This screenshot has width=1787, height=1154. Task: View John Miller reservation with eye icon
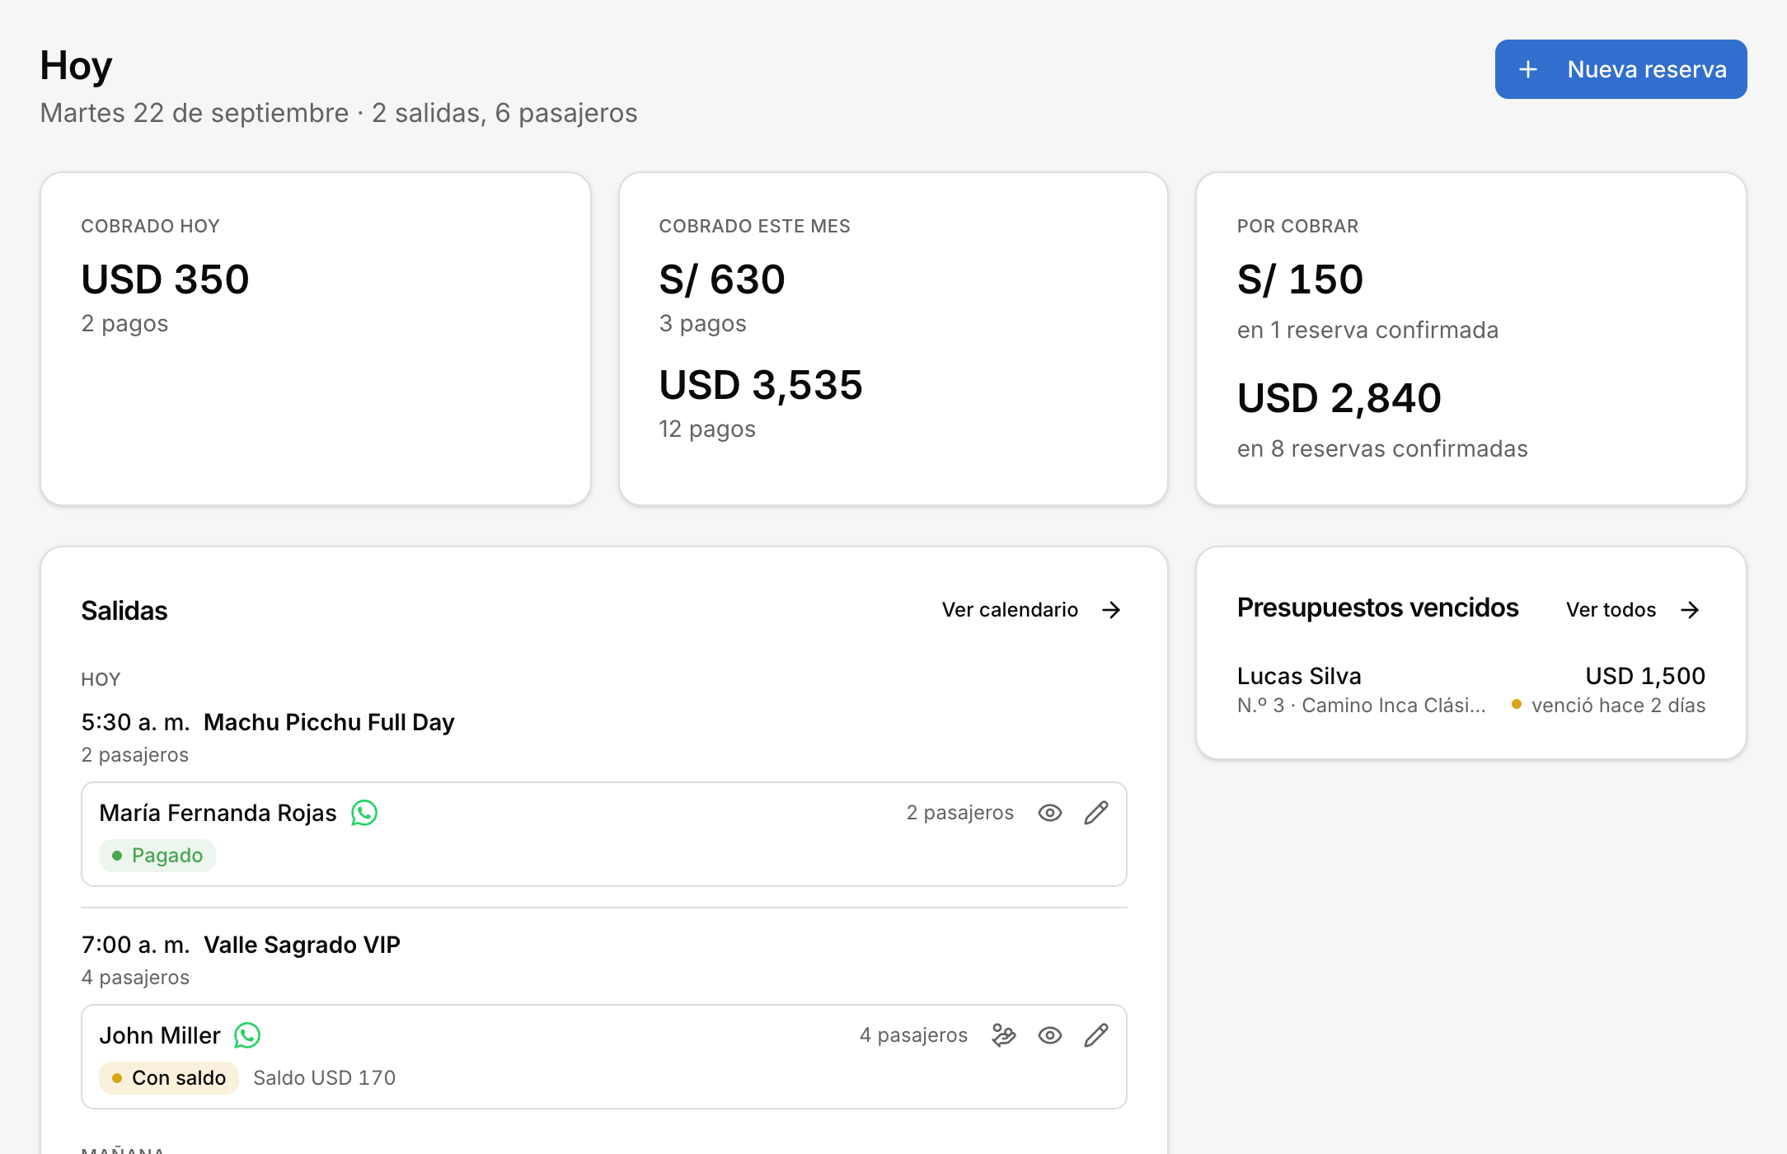point(1050,1035)
